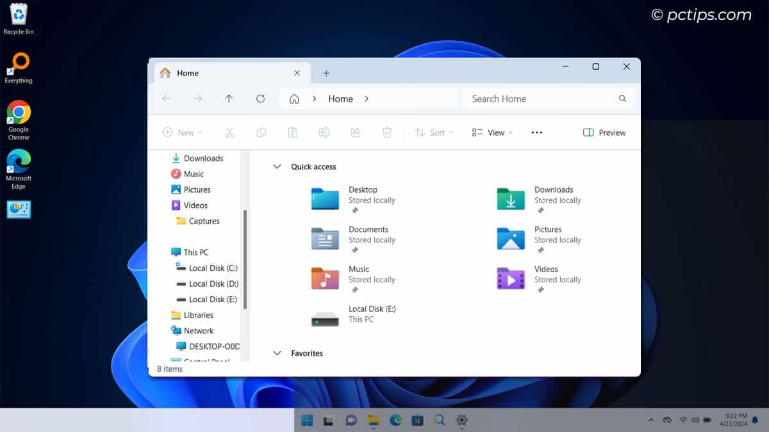Expand the Favorites section
The width and height of the screenshot is (769, 432).
coord(277,353)
